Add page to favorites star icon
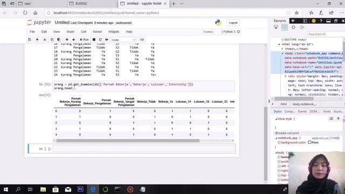345x194 pixels. click(x=296, y=13)
